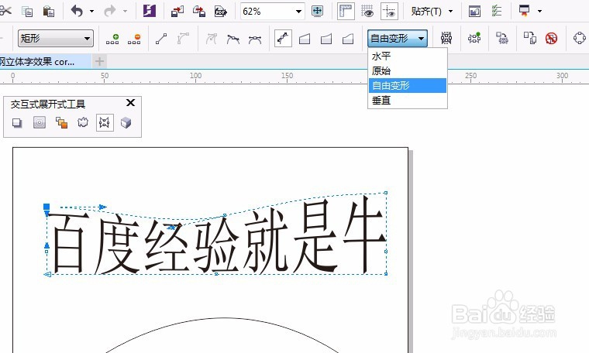Enable straight line envelope mode
This screenshot has width=589, height=353.
point(305,39)
